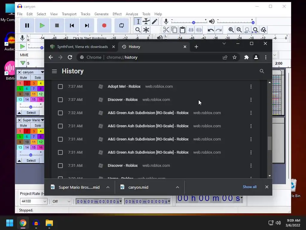Screen dimensions: 306x230
Task: Check the 7:37 AM Discover - Roblox entry
Action: tap(60, 100)
